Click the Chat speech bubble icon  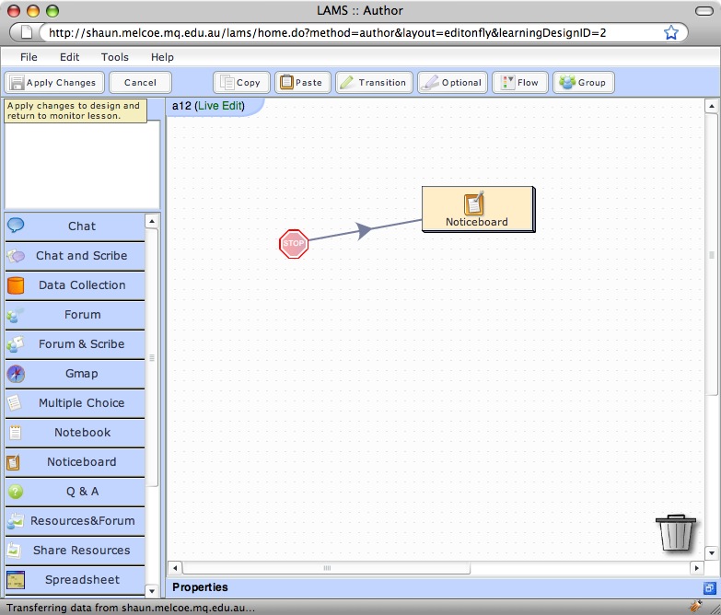point(16,226)
